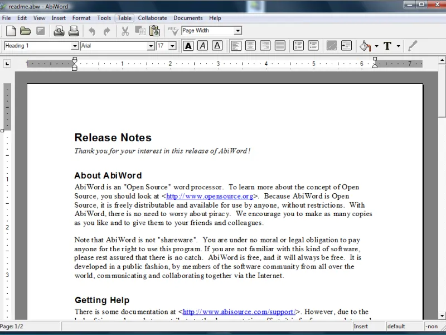Align text left
Viewport: 446px width, 335px height.
coord(236,46)
